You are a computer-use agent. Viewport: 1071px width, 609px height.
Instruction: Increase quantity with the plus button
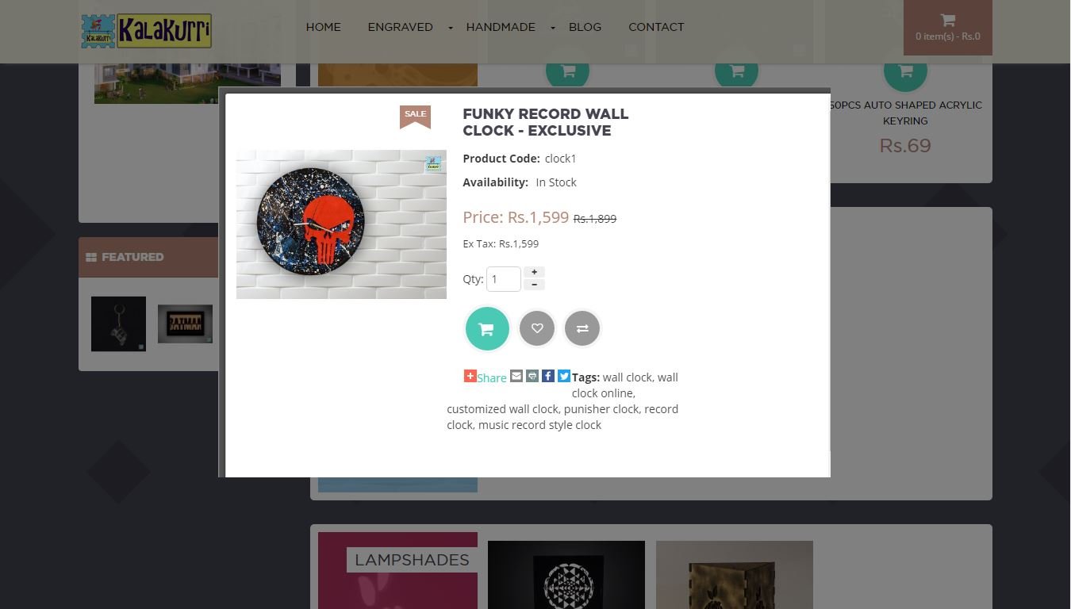pyautogui.click(x=534, y=272)
